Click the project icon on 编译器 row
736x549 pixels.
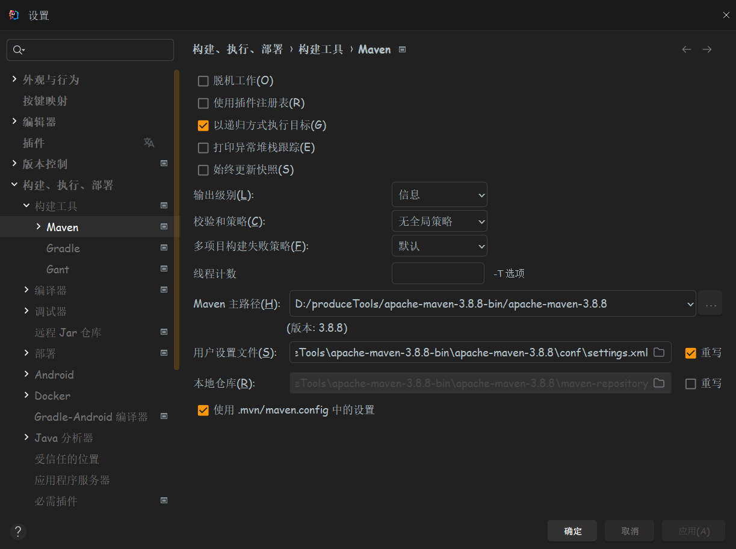[164, 290]
